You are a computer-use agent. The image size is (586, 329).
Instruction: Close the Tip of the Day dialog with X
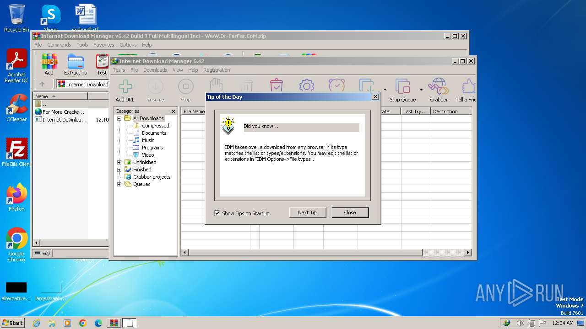click(x=375, y=96)
